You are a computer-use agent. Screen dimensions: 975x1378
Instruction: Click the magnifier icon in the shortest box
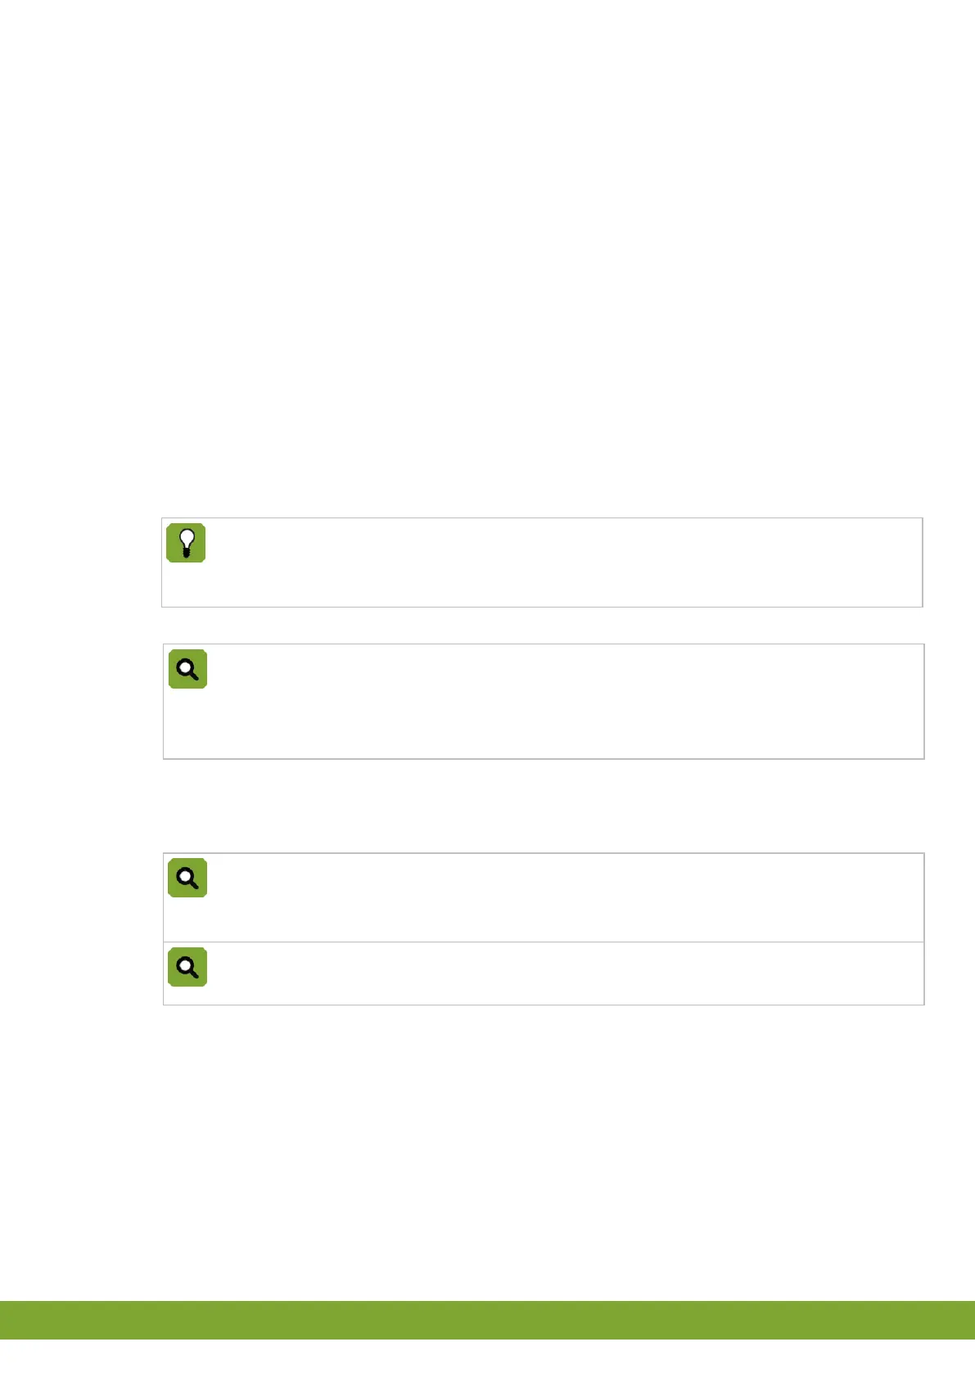(x=187, y=967)
